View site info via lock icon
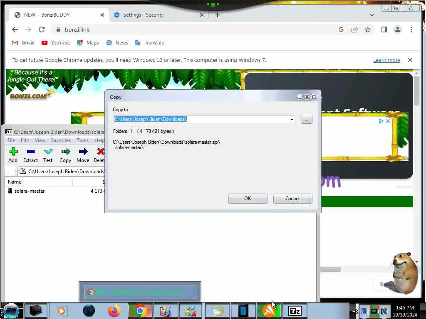 point(58,29)
